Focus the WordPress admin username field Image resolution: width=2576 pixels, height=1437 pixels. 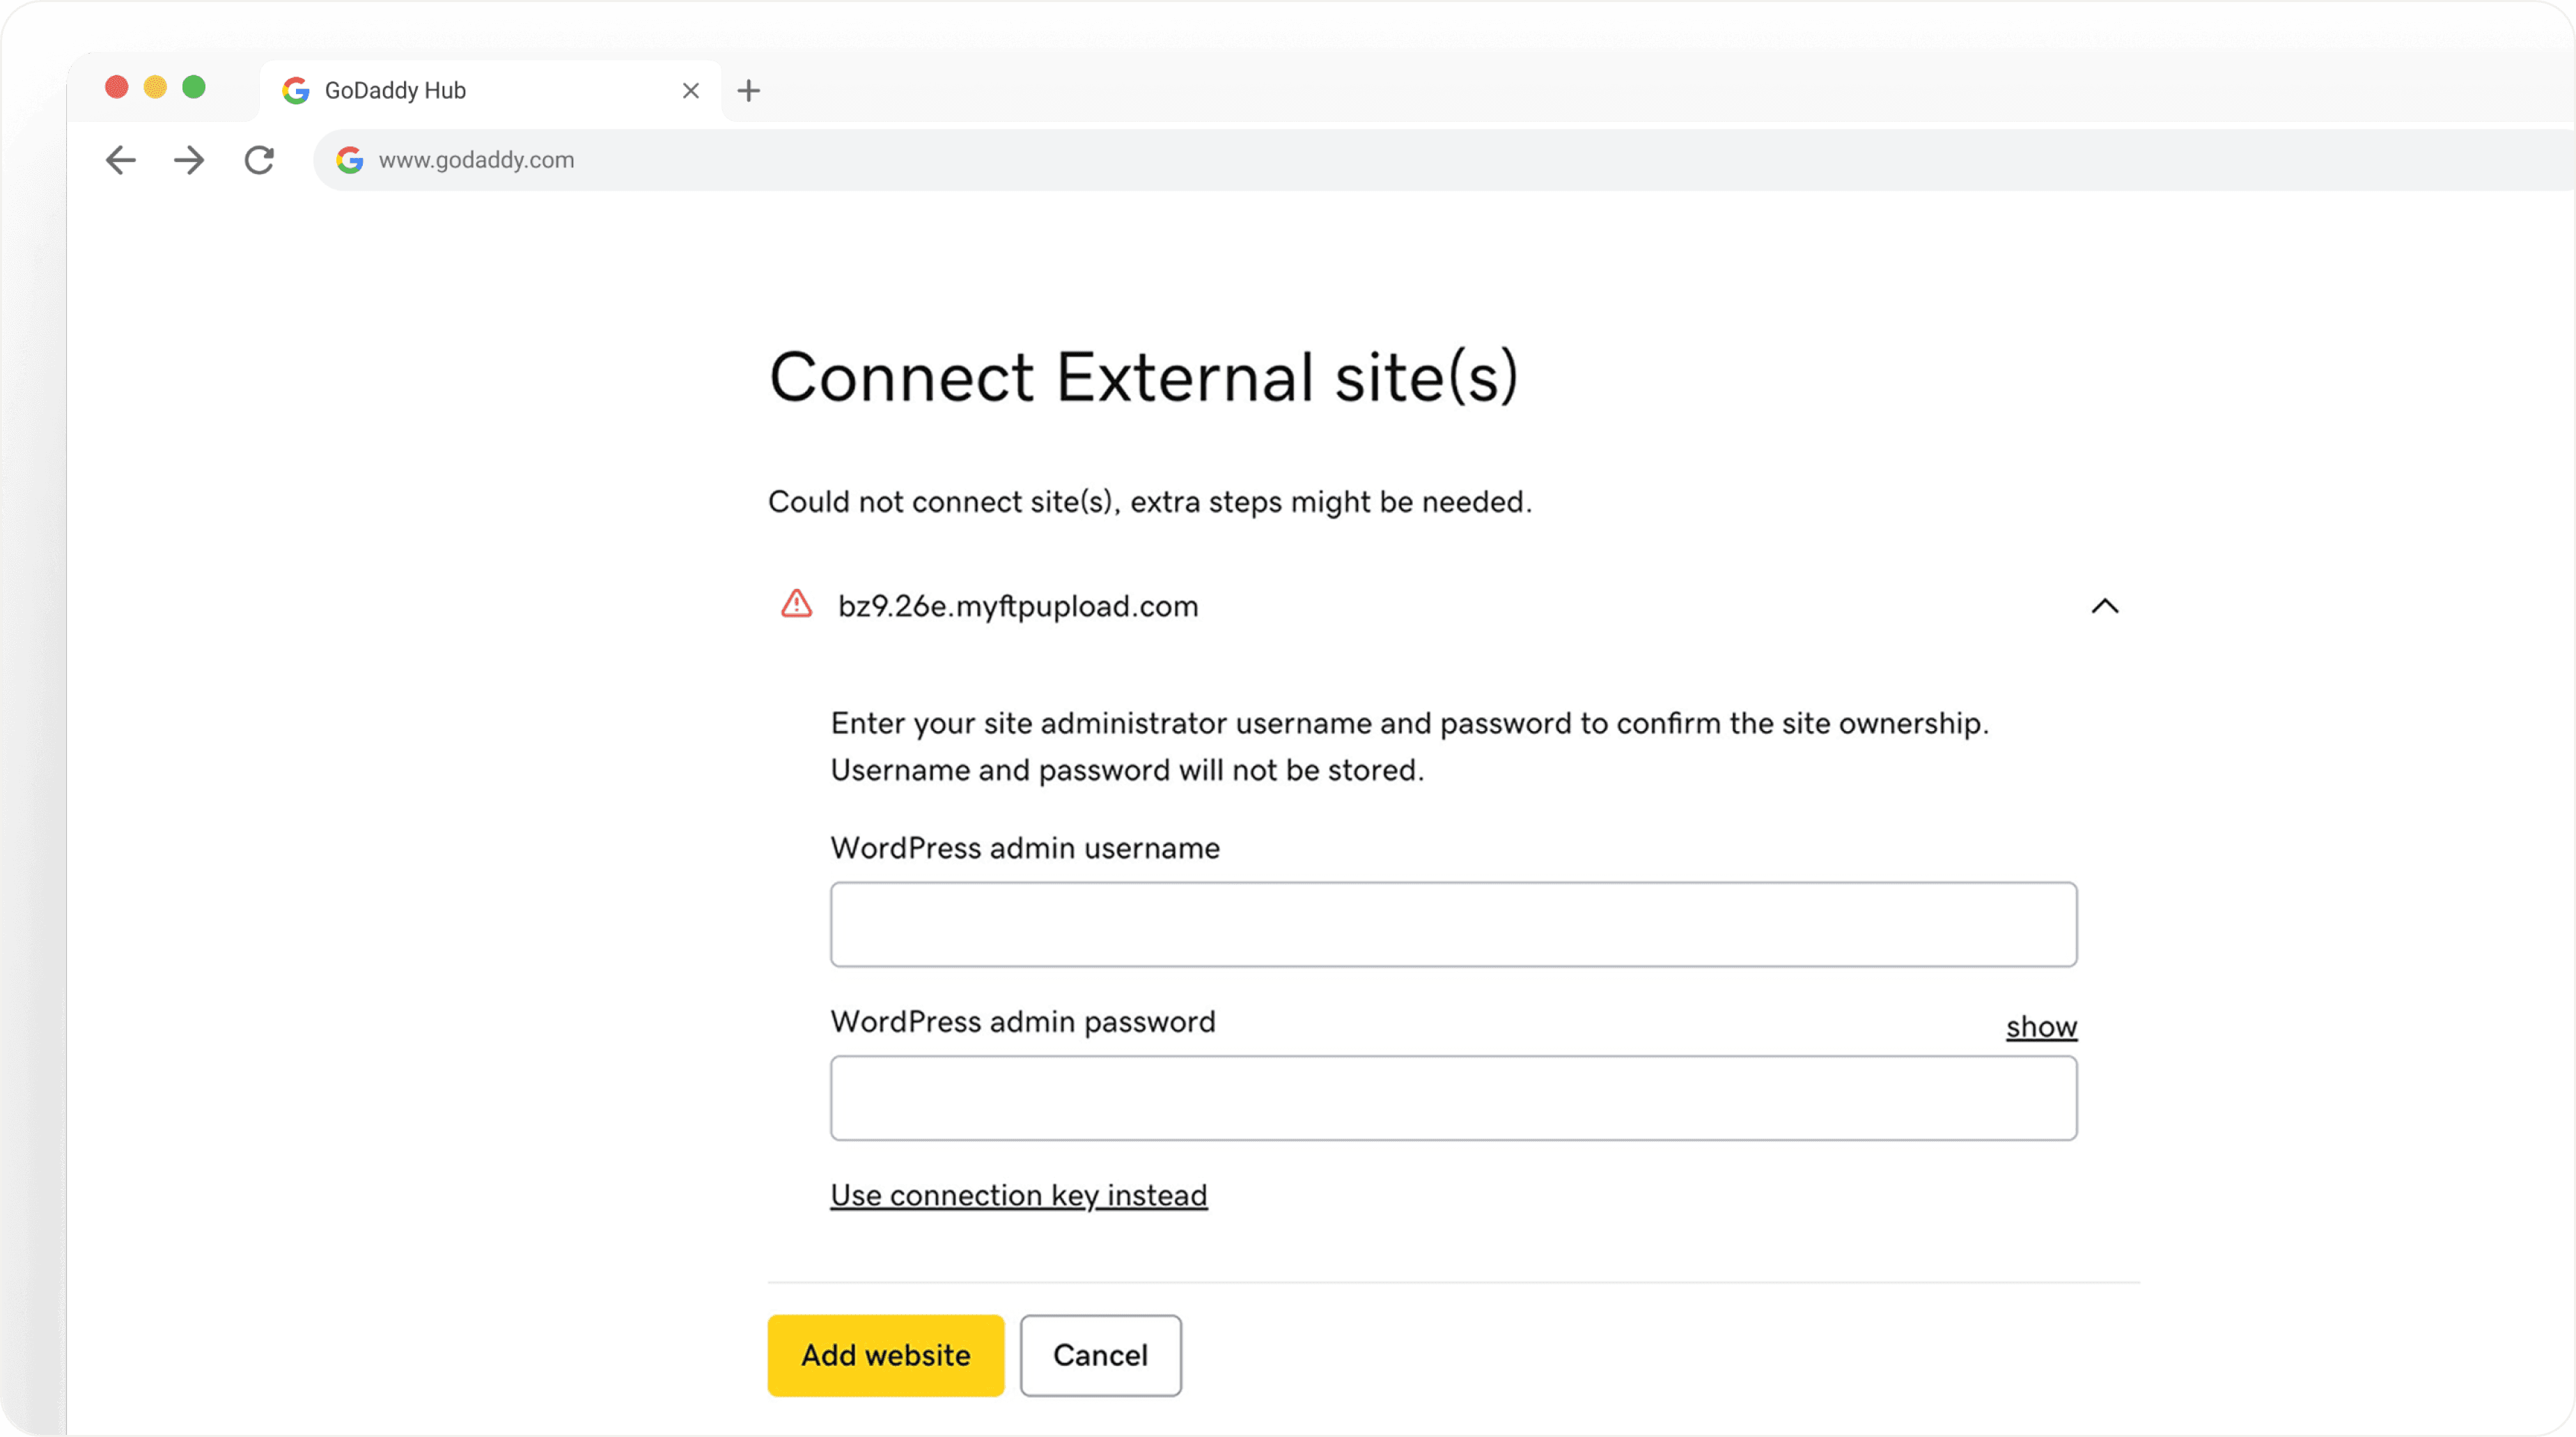[1453, 924]
